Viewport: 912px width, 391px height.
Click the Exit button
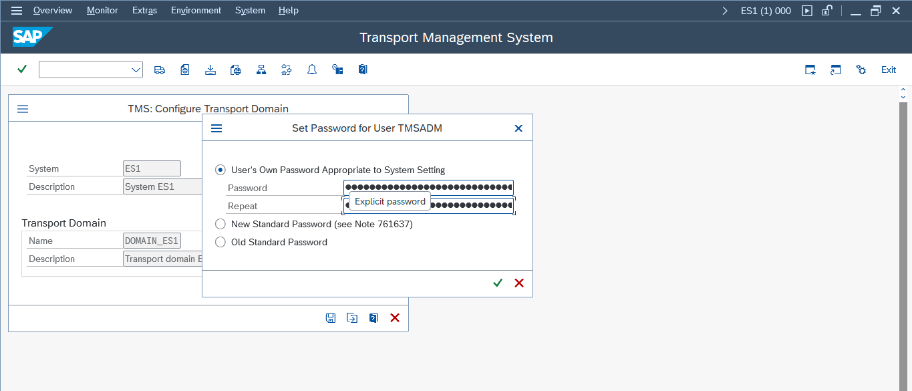click(x=889, y=70)
